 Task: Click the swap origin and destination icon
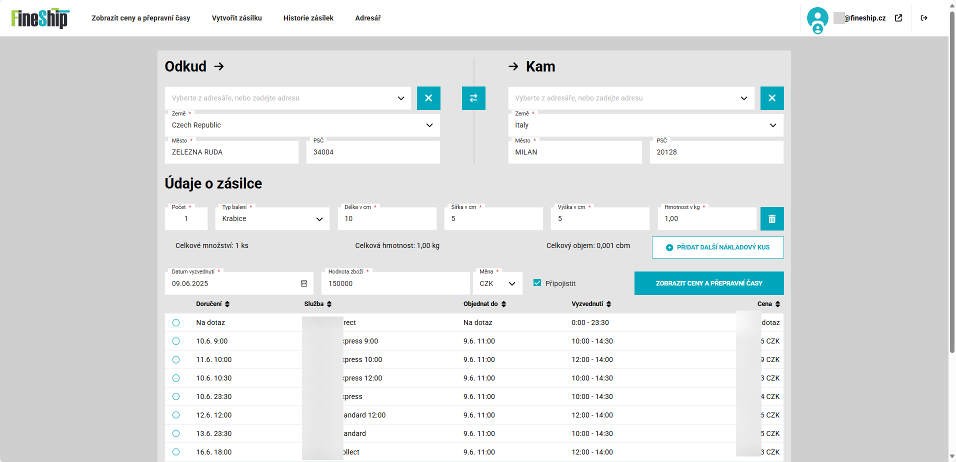click(473, 98)
